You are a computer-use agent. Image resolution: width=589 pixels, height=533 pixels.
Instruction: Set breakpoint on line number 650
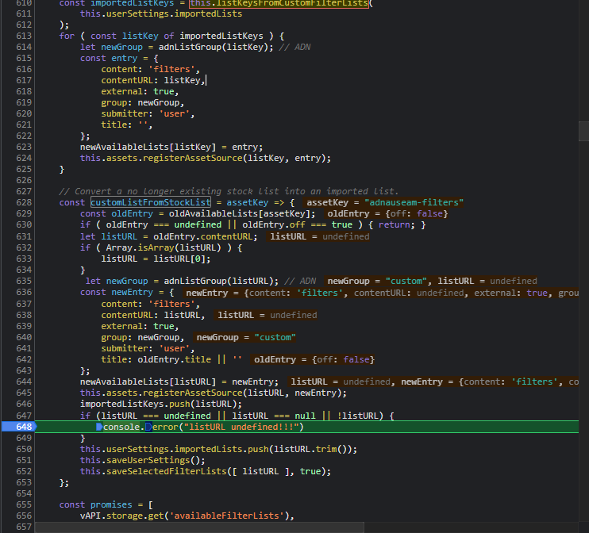(24, 449)
